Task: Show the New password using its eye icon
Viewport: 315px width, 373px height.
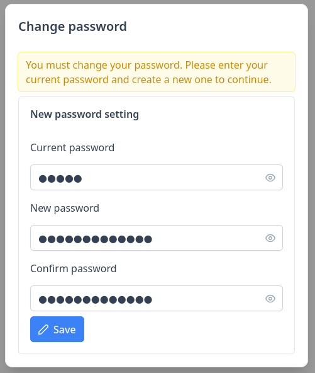Action: tap(270, 238)
